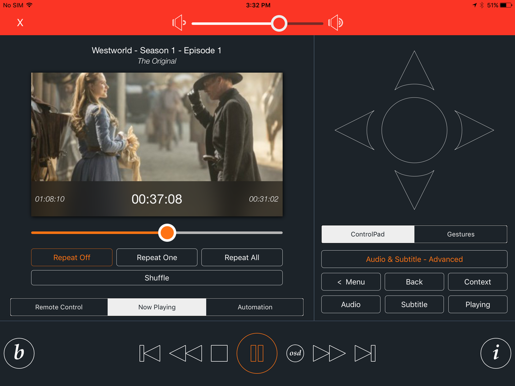Click the unplayed grey part of the seek bar
515x386 pixels.
tap(229, 233)
